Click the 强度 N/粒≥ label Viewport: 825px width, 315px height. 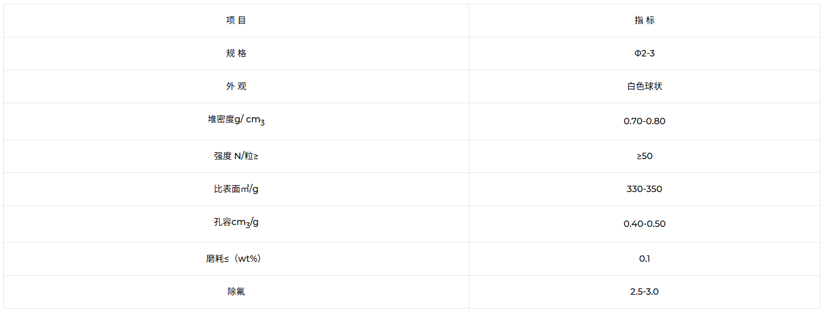236,156
